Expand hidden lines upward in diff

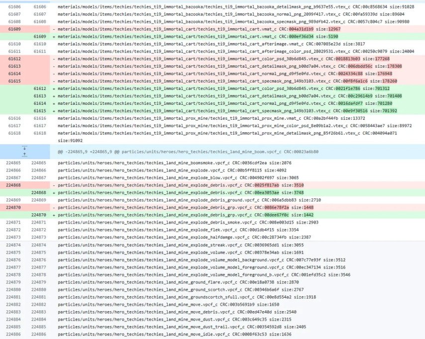click(24, 155)
